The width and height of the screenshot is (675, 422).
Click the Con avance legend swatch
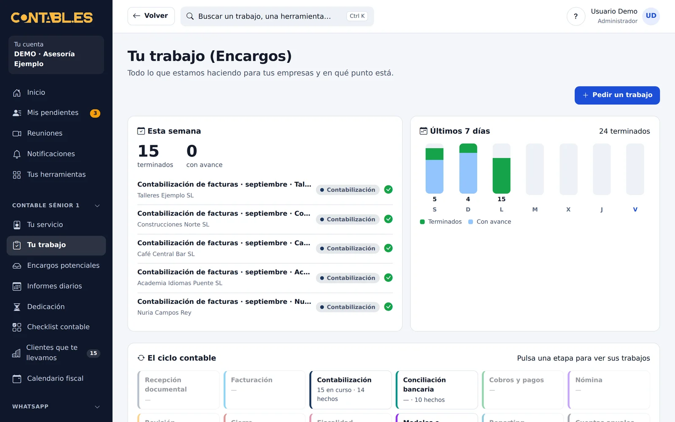[471, 222]
